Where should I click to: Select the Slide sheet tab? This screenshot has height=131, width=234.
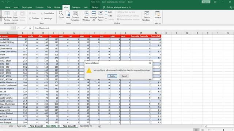click(11, 126)
